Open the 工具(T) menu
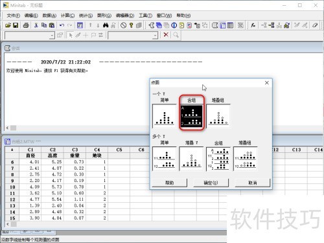 [x=145, y=16]
